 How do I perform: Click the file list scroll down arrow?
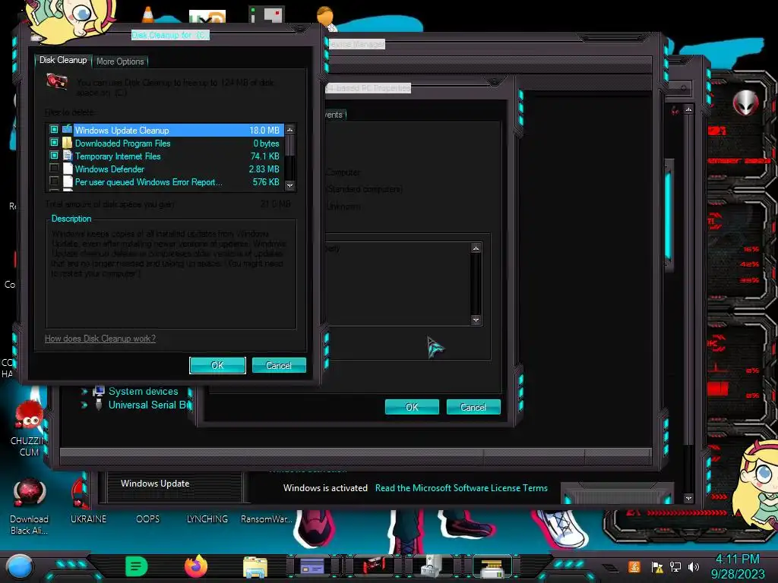point(289,185)
